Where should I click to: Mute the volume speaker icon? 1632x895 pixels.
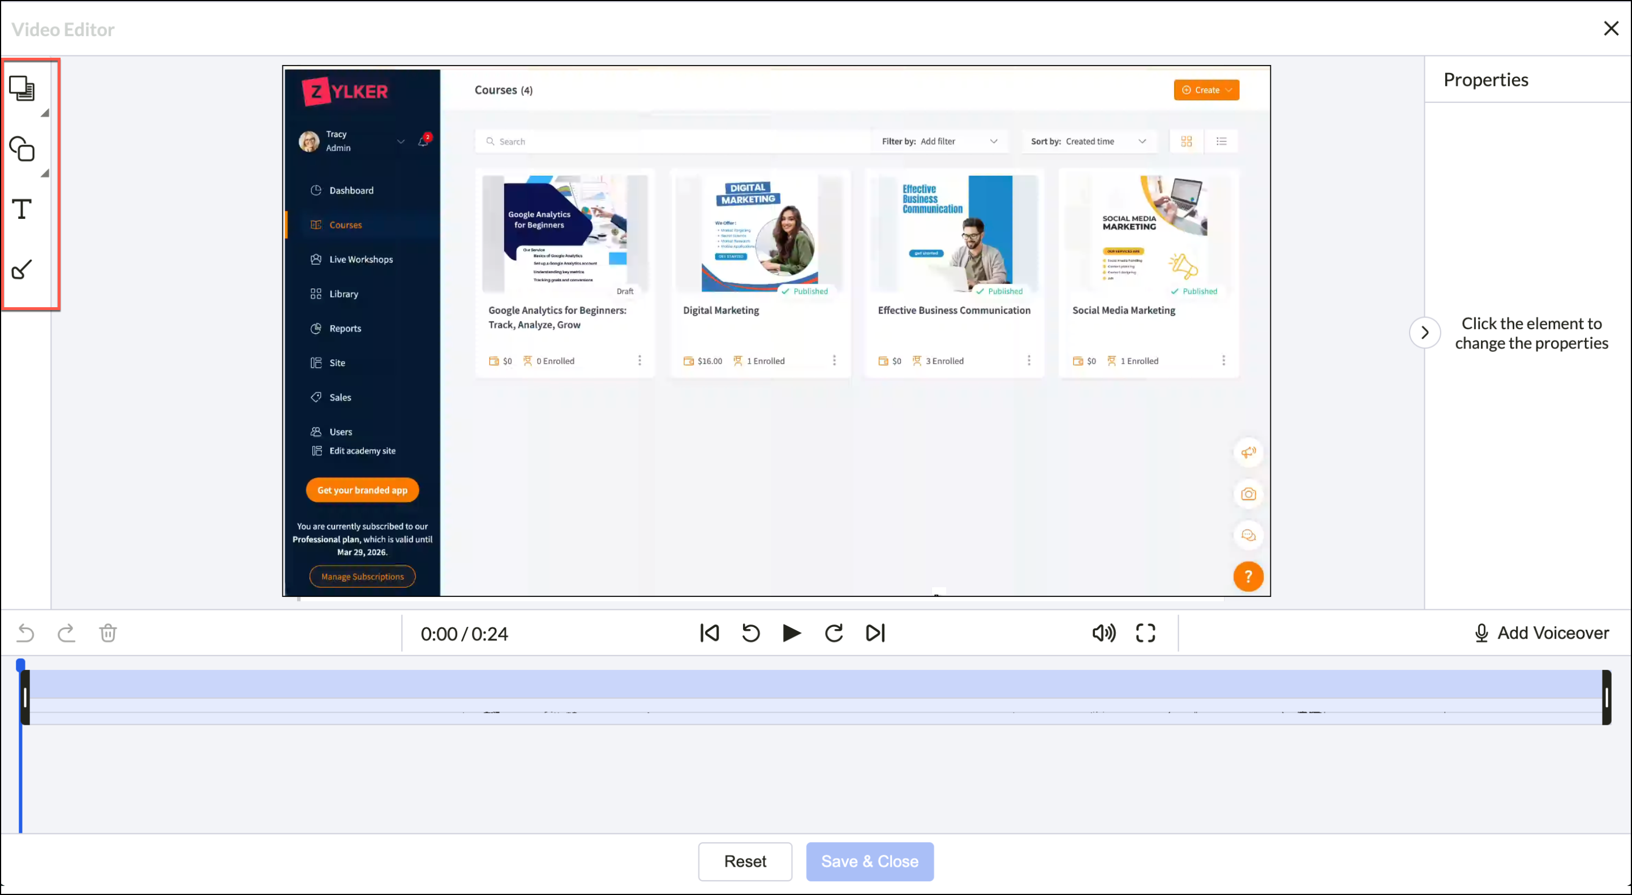pyautogui.click(x=1103, y=632)
